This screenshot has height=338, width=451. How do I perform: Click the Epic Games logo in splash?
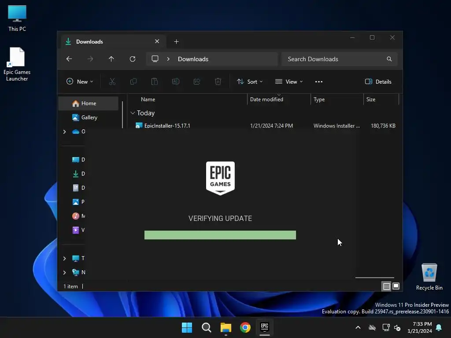[x=220, y=178]
